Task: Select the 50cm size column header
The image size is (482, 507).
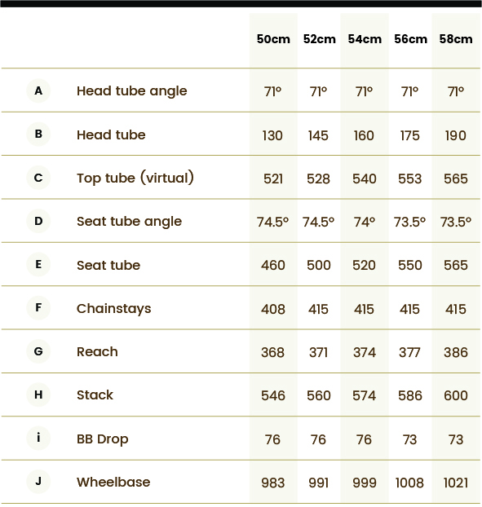Action: [273, 39]
